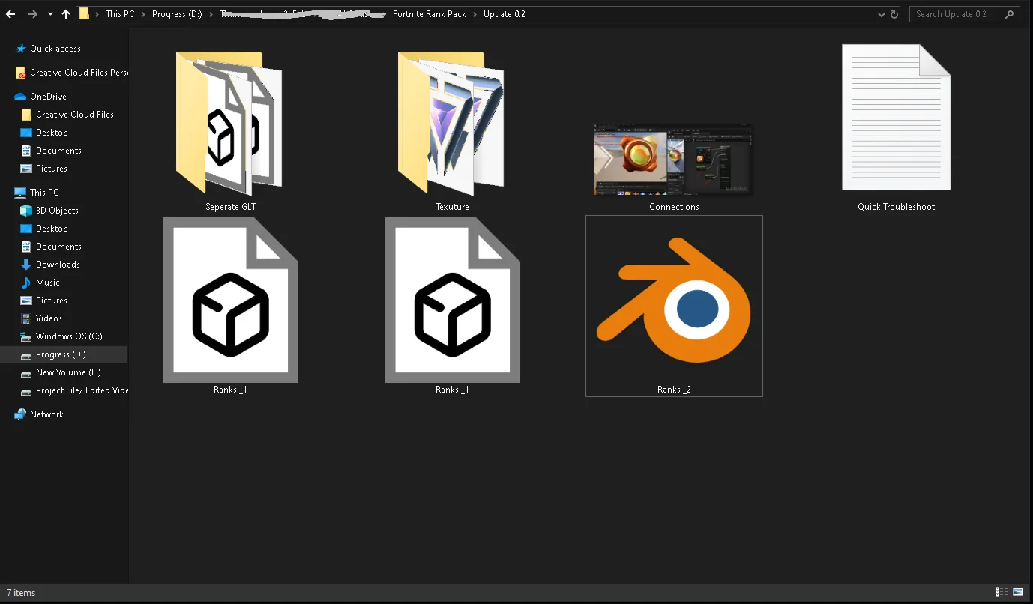
Task: Open Quick access in navigation pane
Action: pyautogui.click(x=55, y=49)
